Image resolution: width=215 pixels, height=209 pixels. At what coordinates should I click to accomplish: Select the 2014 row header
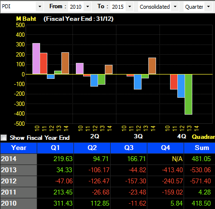tap(18, 159)
